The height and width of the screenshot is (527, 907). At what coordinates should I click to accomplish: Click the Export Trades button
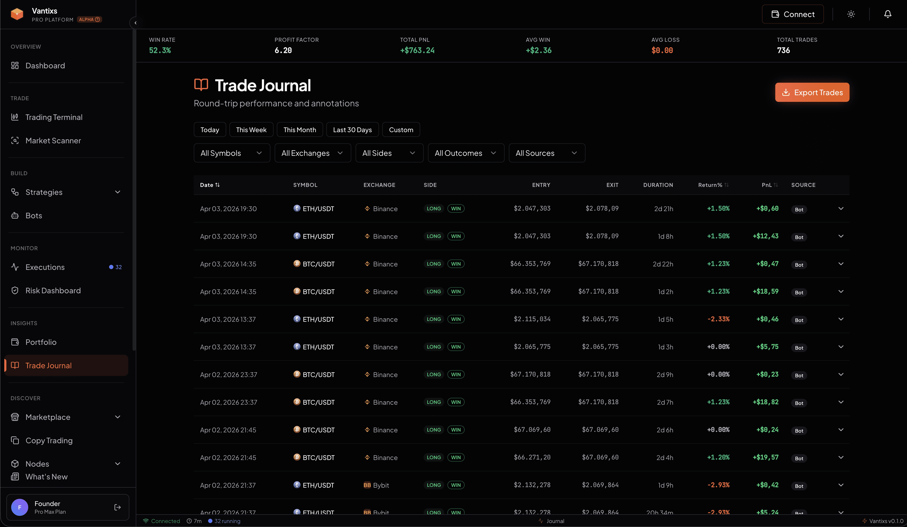click(812, 92)
